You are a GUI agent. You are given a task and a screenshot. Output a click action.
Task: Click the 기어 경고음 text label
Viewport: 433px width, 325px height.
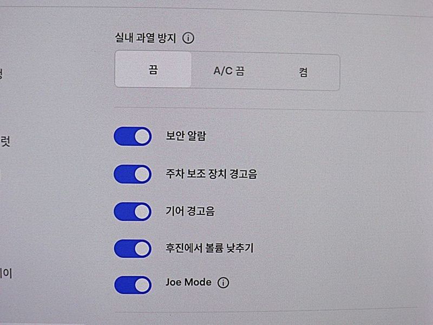coord(190,211)
